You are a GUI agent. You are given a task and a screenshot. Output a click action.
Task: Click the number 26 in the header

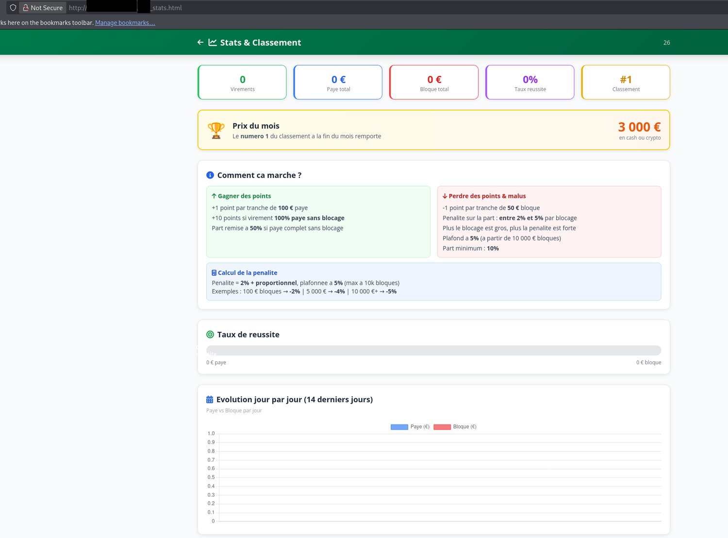tap(667, 43)
